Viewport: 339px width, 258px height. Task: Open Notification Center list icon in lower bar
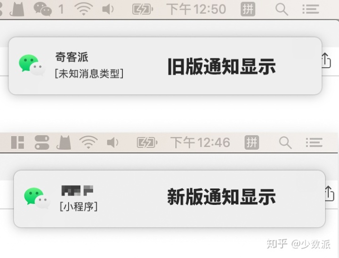point(314,142)
